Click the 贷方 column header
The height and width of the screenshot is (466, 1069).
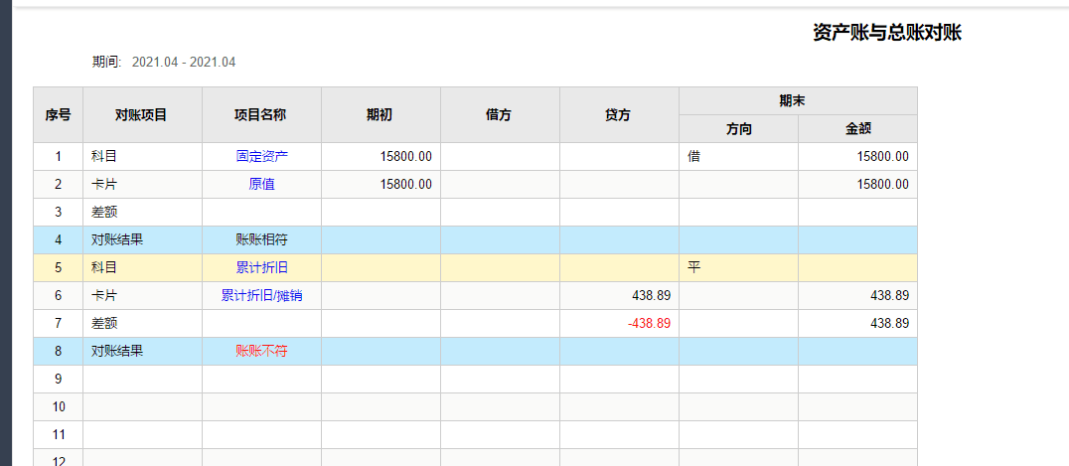[x=619, y=114]
